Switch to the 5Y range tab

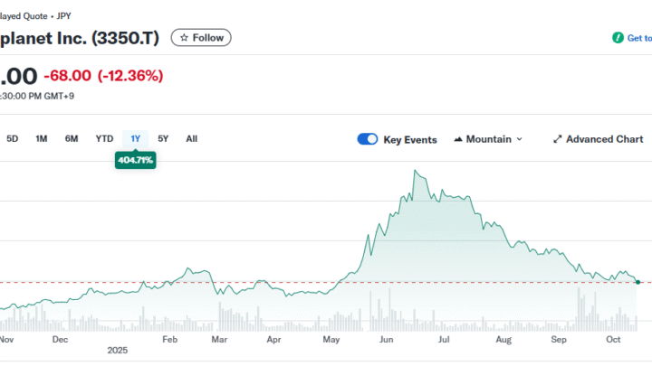click(163, 138)
